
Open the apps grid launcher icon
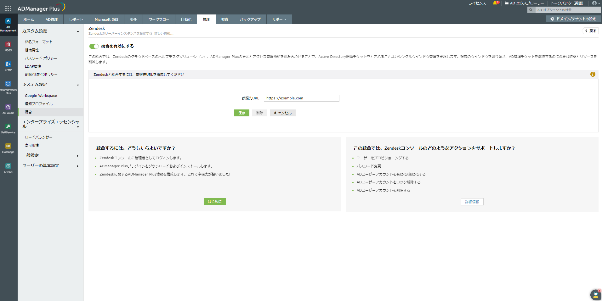point(8,8)
